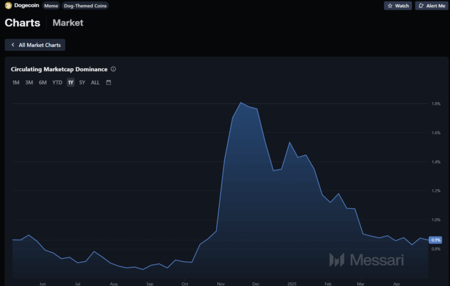Screen dimensions: 450x286
Task: Open the calendar date range picker
Action: tap(109, 83)
